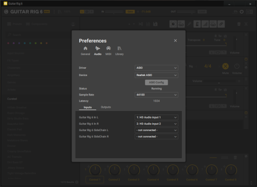
Task: Toggle the metronome Mute button
Action: click(x=226, y=66)
